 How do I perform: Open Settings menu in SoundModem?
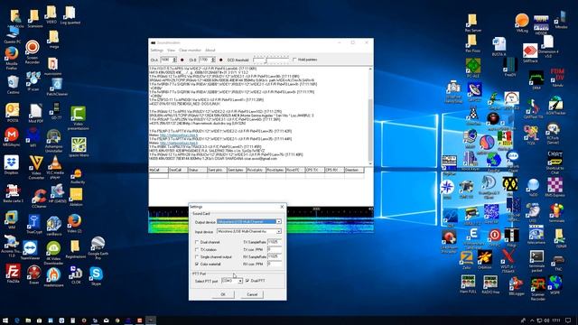(x=156, y=51)
